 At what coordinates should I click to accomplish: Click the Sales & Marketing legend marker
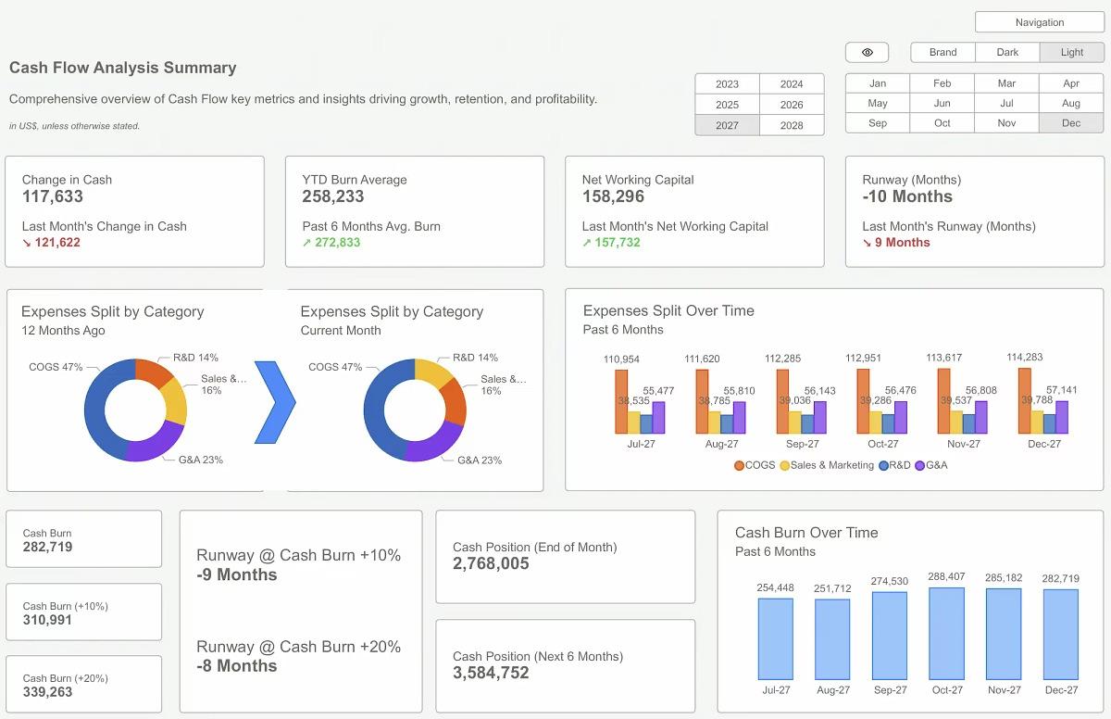coord(785,465)
